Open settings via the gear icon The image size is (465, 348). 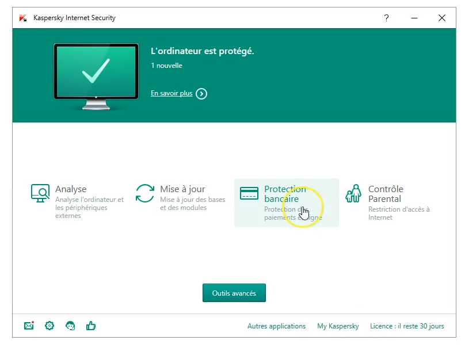click(49, 326)
